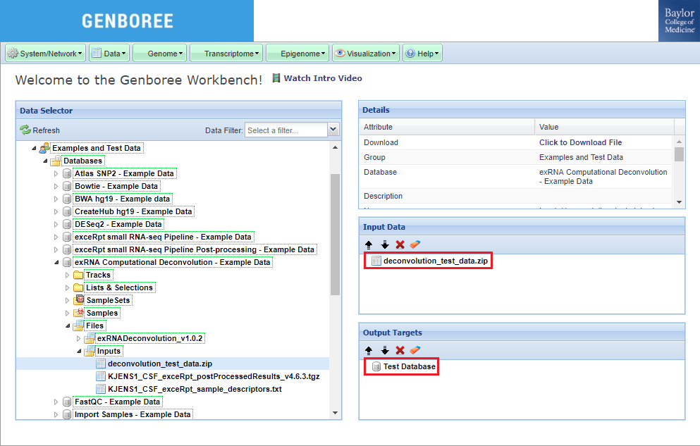Viewport: 700px width, 446px height.
Task: Open the Data Filter dropdown
Action: (x=333, y=130)
